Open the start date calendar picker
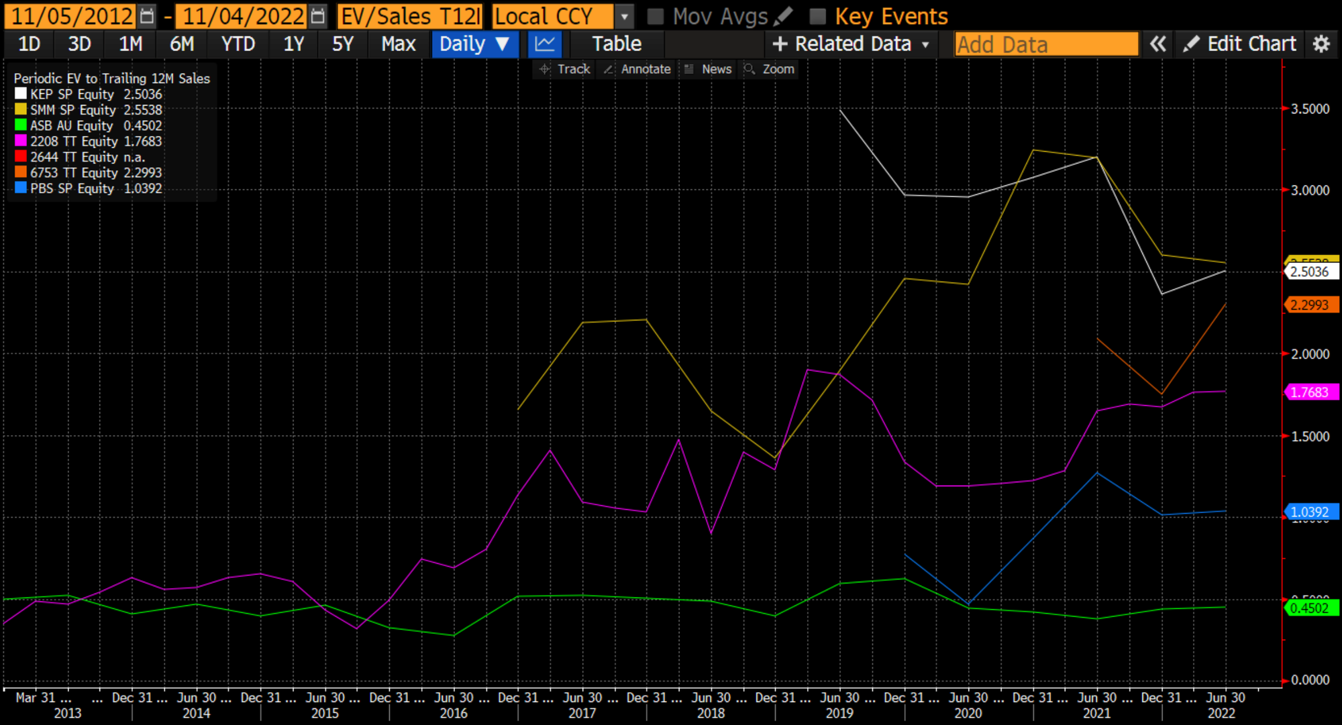 (x=147, y=15)
